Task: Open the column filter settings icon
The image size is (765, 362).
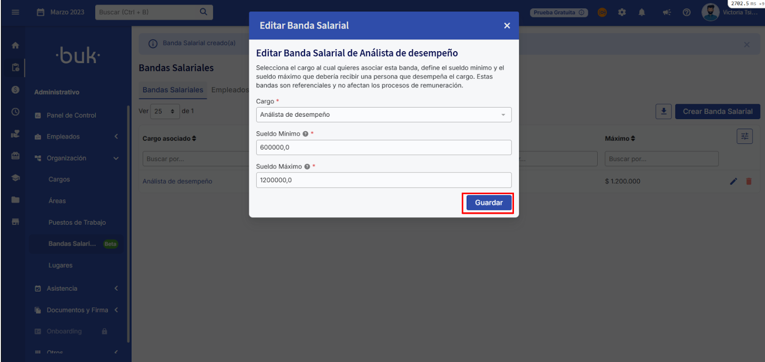Action: coord(744,137)
